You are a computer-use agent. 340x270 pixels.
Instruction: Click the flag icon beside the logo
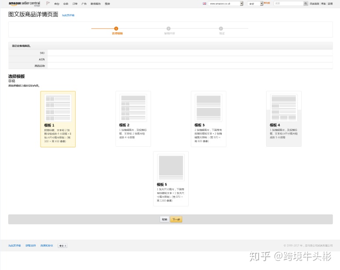click(48, 3)
